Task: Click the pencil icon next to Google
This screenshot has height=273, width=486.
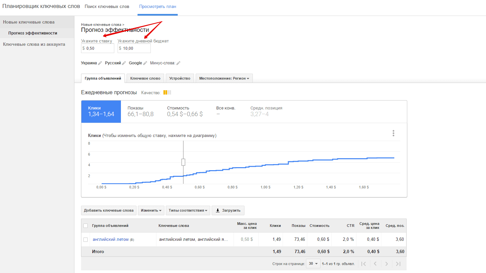Action: (x=145, y=63)
